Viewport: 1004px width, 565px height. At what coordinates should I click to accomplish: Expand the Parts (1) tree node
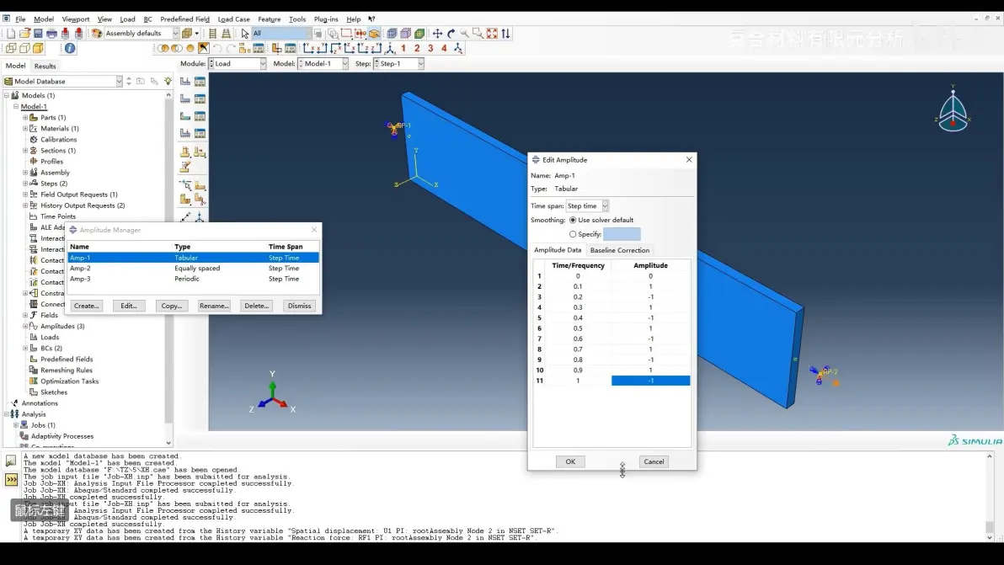coord(25,118)
